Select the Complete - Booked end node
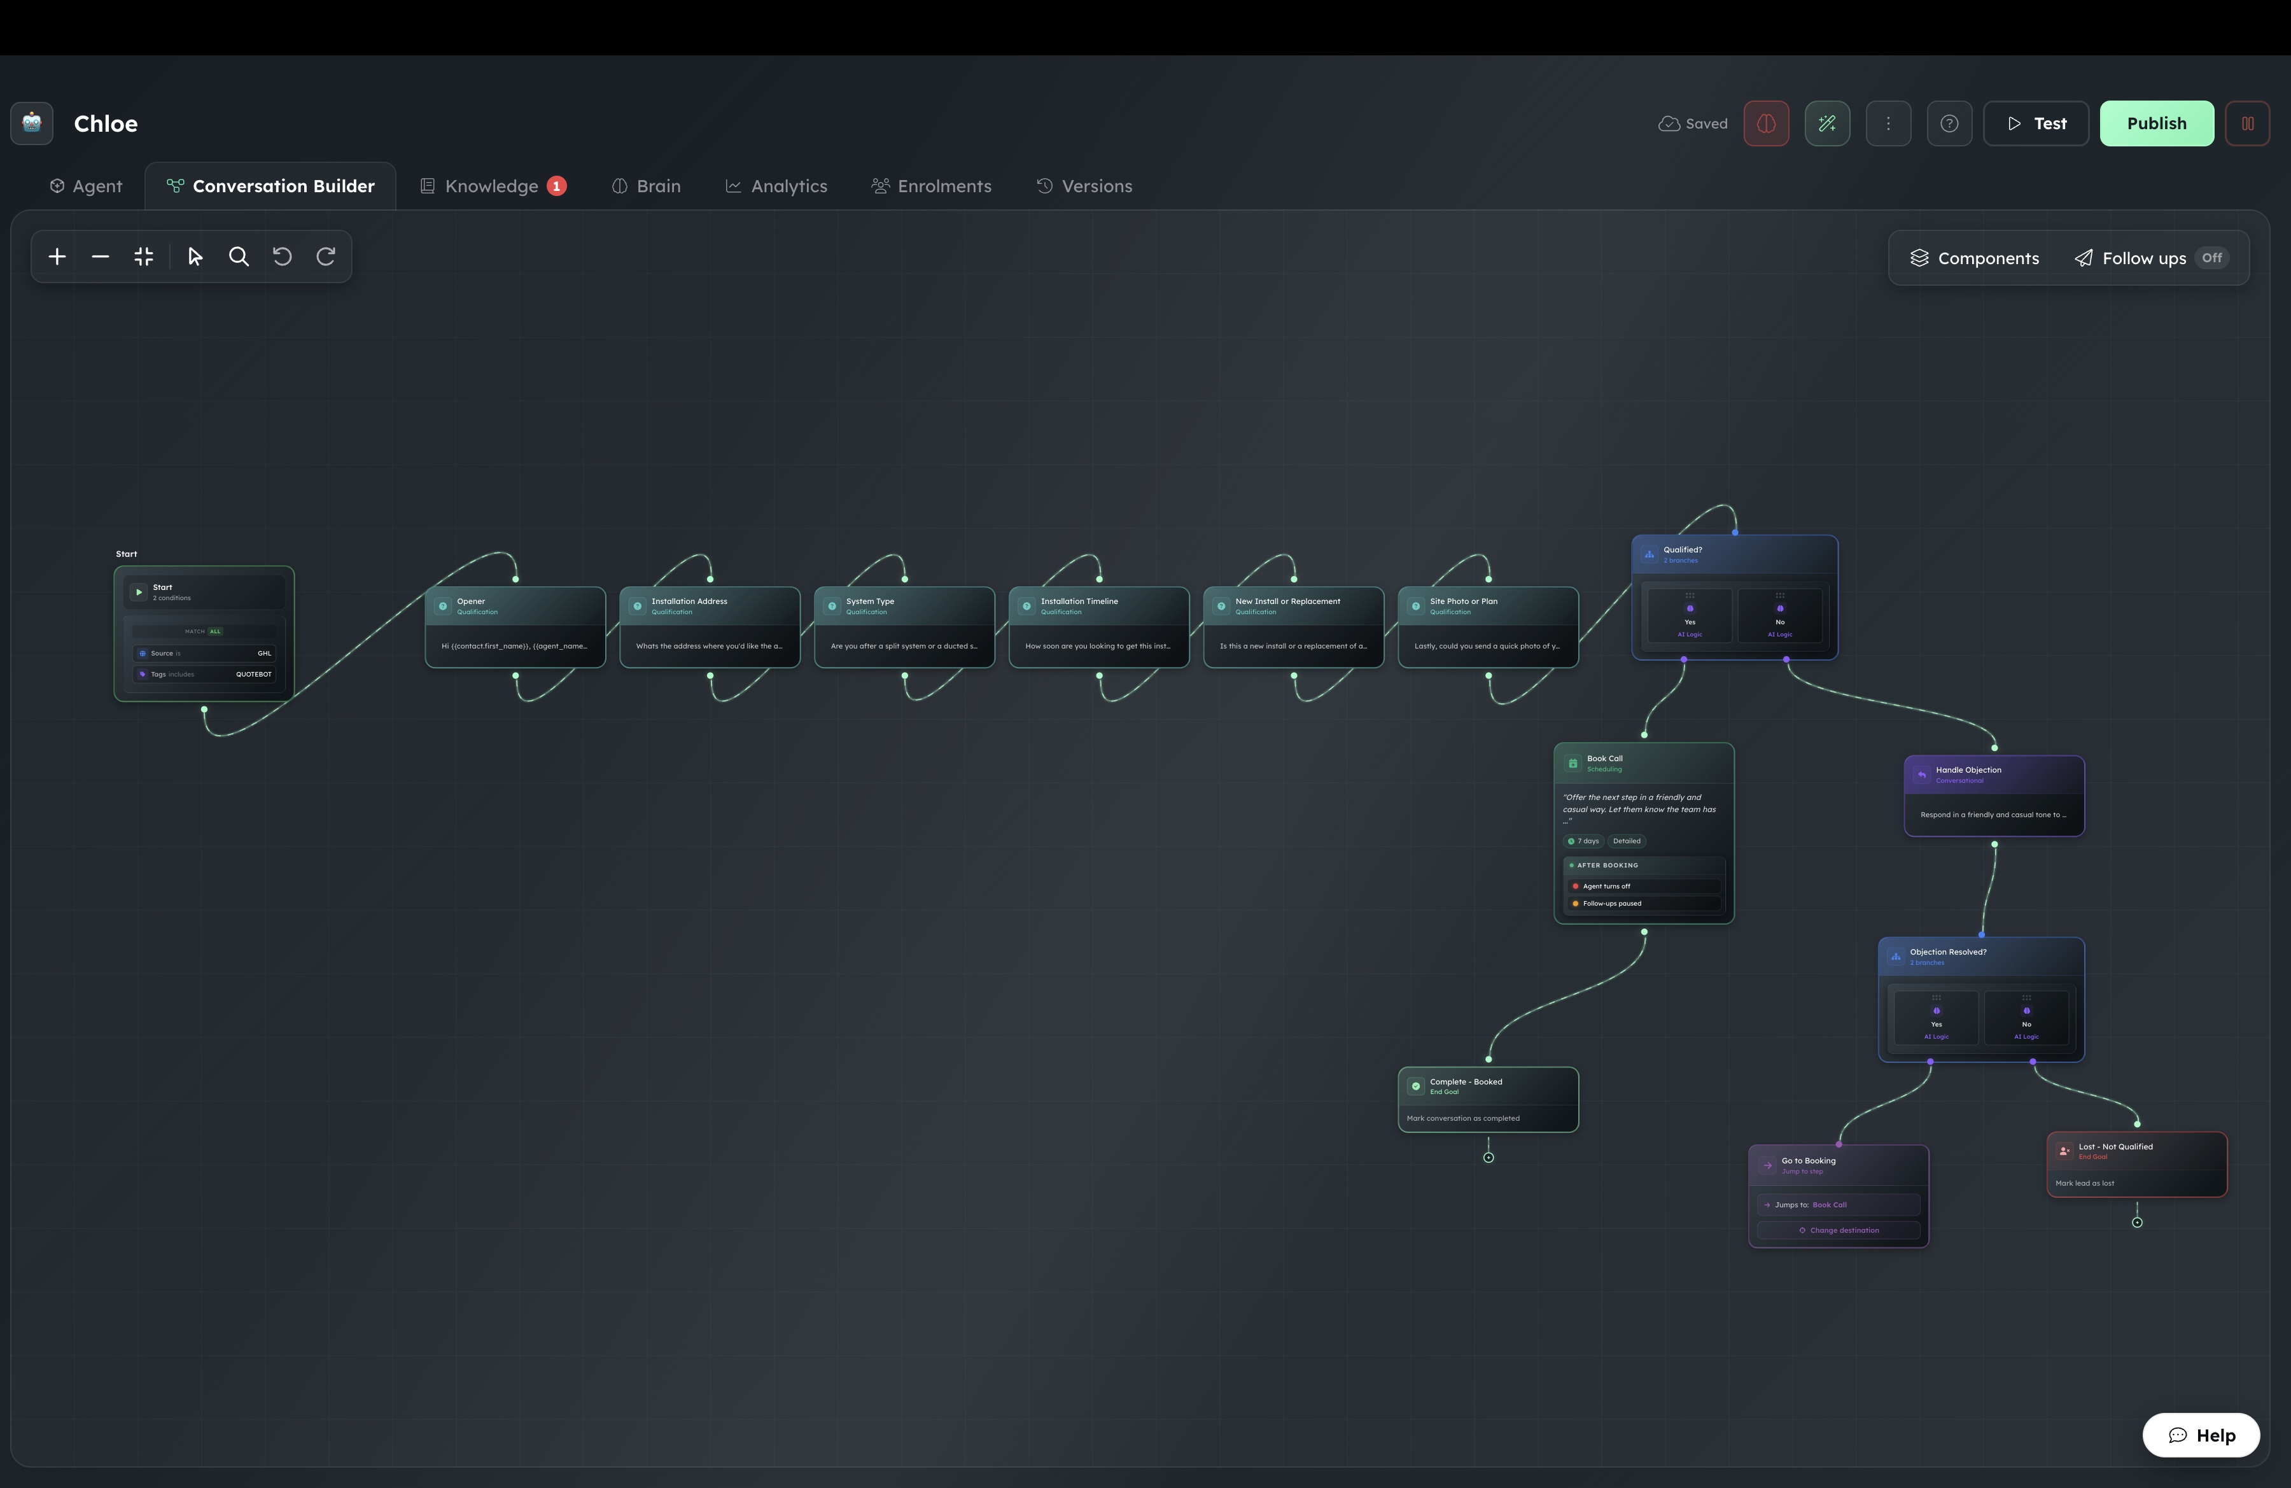2291x1488 pixels. pos(1487,1099)
